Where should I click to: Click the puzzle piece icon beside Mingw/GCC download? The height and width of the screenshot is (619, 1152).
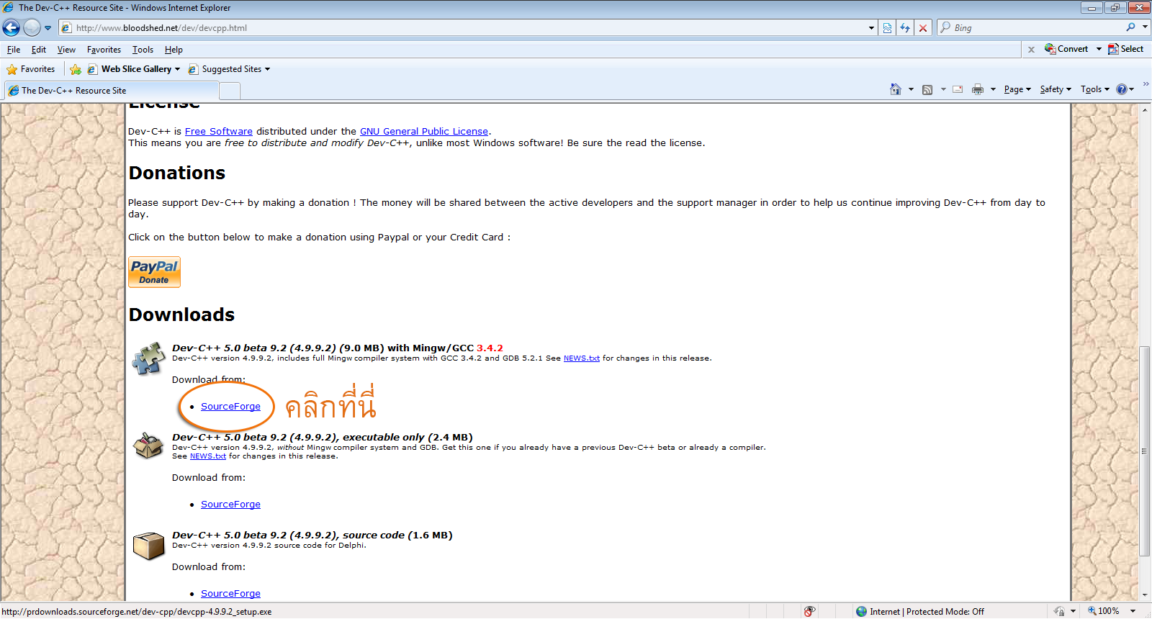[x=148, y=358]
